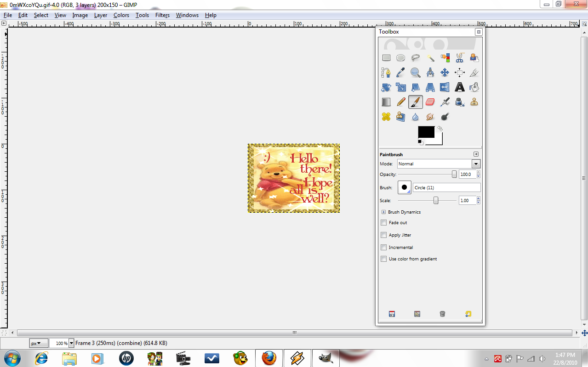This screenshot has height=367, width=588.
Task: Select the Pencil tool
Action: [x=401, y=102]
